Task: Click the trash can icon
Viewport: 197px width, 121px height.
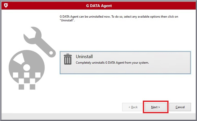Action: pyautogui.click(x=68, y=59)
